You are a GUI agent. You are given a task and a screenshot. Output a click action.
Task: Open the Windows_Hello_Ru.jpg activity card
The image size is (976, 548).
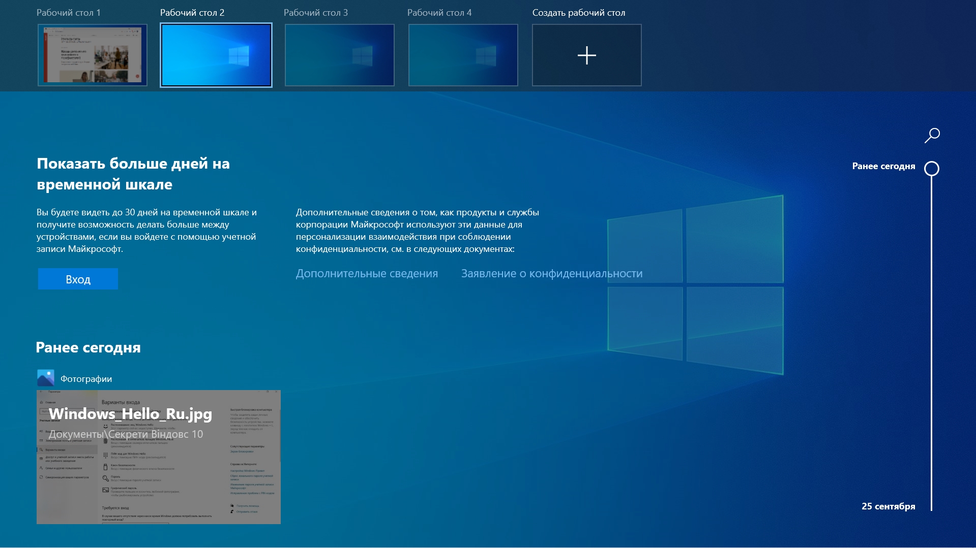[x=159, y=457]
